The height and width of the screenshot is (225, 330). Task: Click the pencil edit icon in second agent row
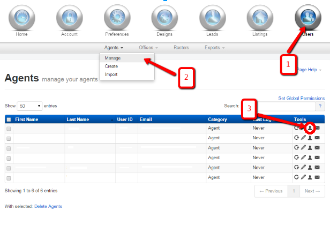pos(303,138)
